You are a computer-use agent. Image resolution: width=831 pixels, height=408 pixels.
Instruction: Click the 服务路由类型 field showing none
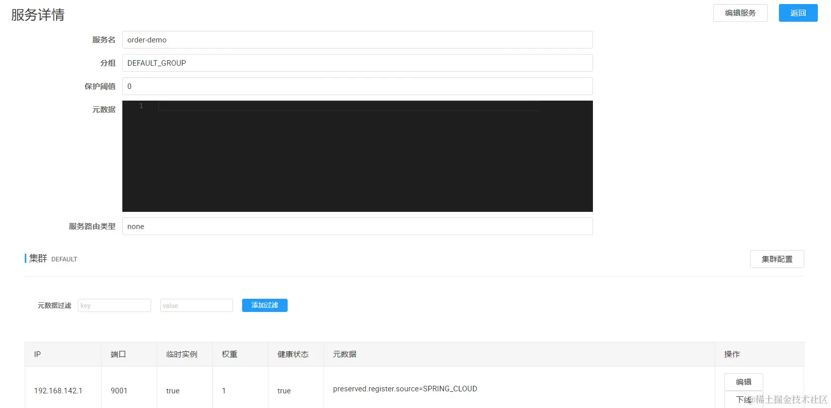coord(357,226)
